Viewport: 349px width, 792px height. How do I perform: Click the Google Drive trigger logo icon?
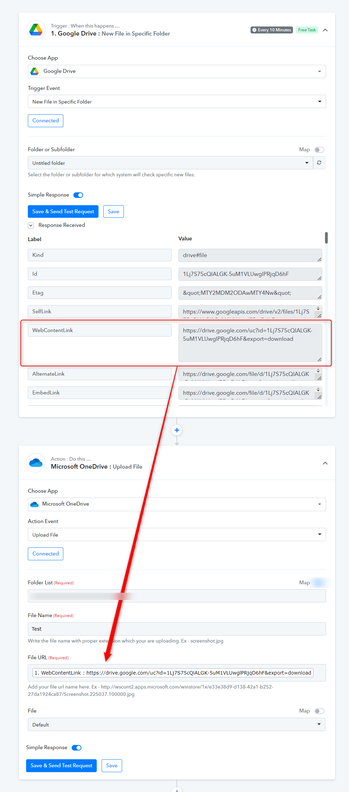36,30
